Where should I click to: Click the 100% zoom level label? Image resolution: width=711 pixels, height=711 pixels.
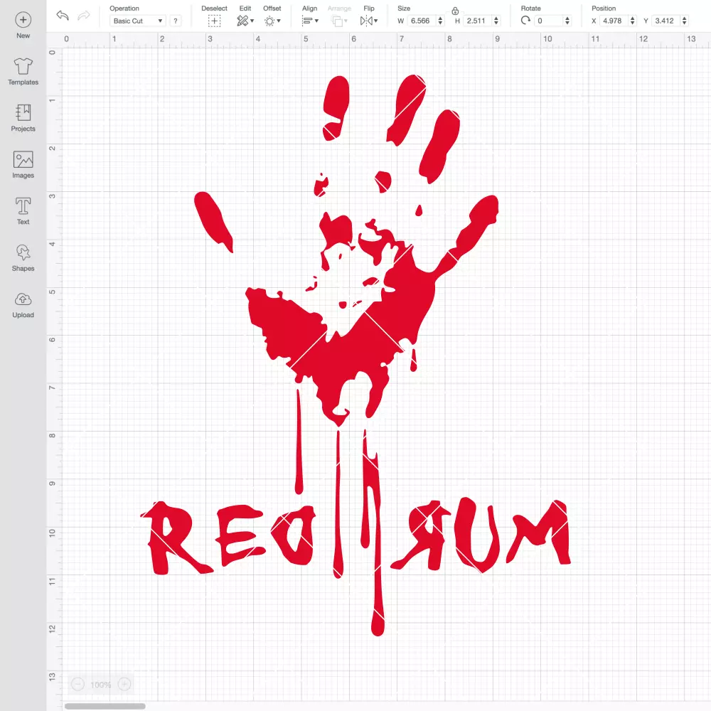(101, 685)
